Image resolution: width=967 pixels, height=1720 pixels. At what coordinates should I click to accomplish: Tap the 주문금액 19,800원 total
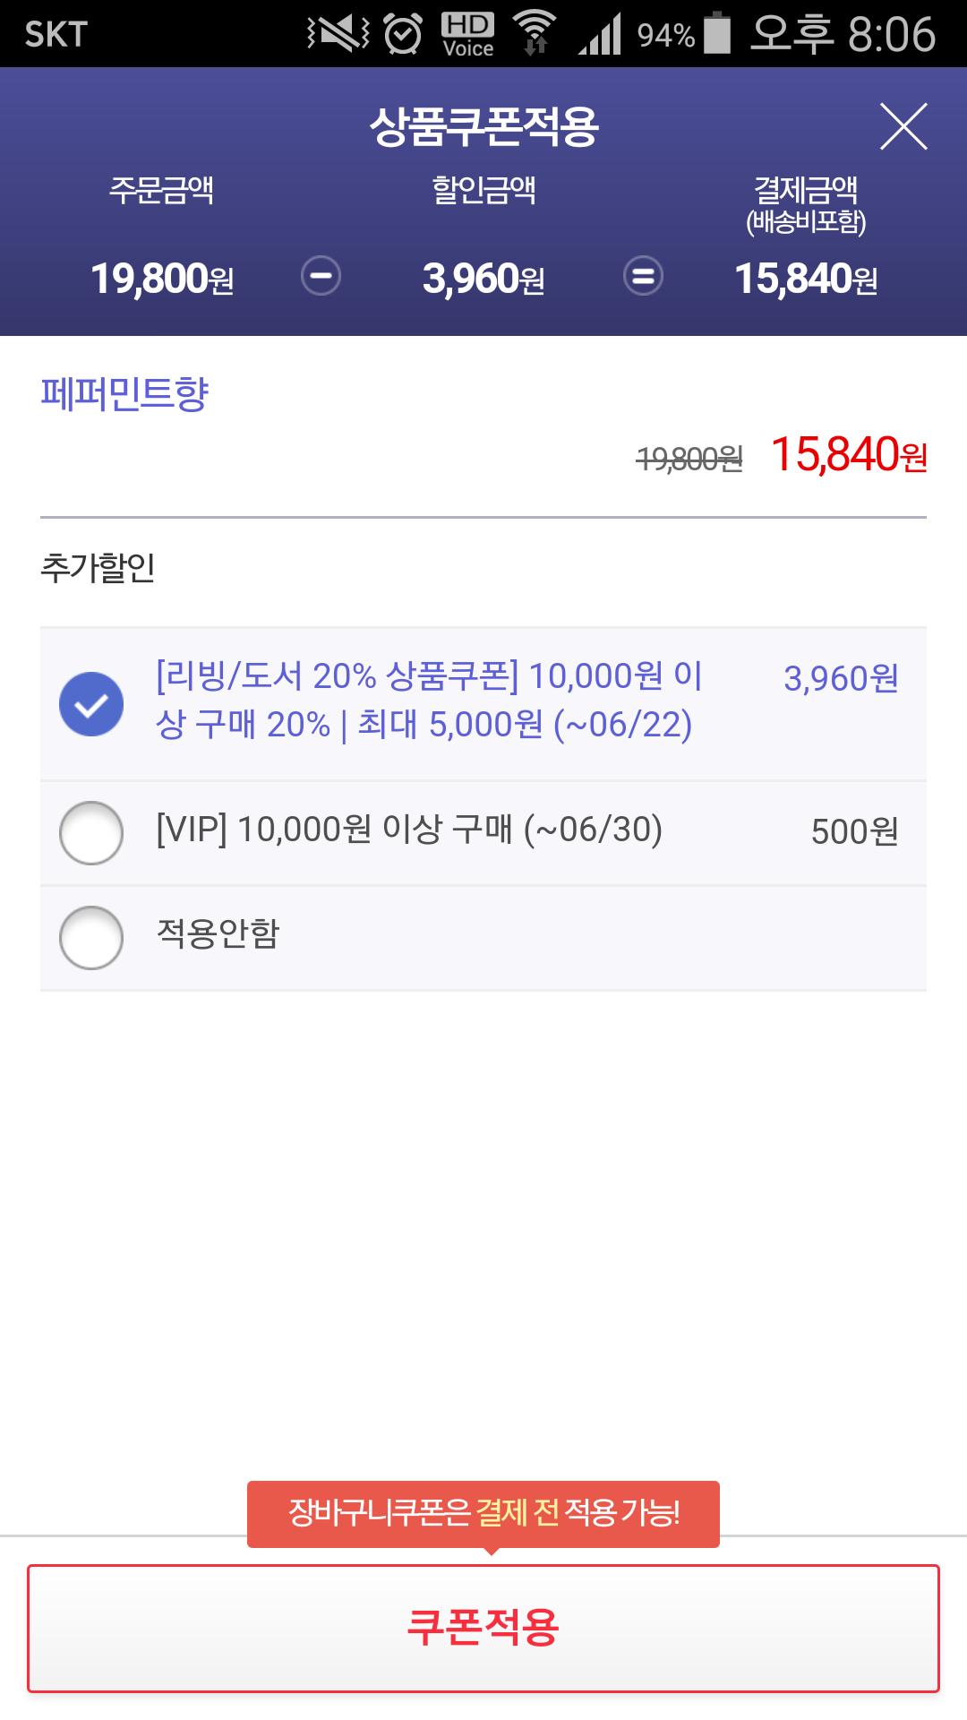(x=162, y=279)
